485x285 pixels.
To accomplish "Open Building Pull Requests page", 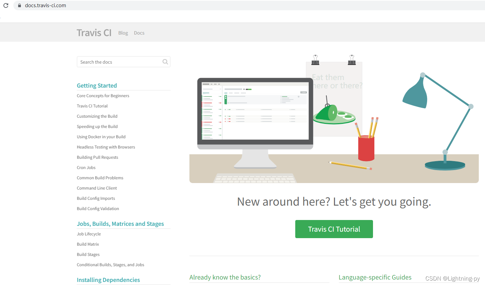I will point(97,157).
